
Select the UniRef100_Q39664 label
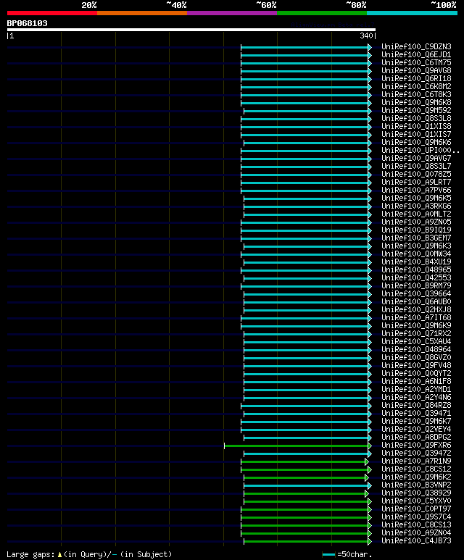click(416, 293)
